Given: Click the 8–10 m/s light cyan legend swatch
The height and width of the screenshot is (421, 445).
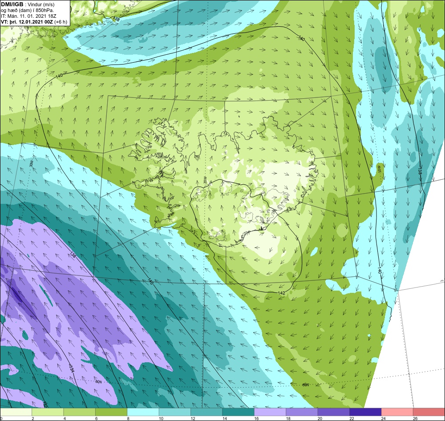Looking at the screenshot, I should [143, 412].
